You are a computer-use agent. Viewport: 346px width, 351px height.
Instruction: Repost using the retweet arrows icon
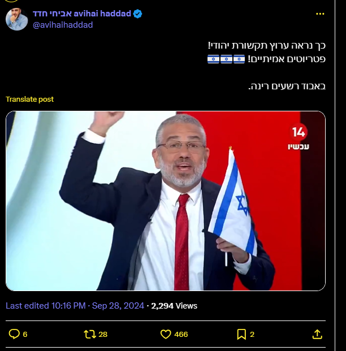coord(90,334)
